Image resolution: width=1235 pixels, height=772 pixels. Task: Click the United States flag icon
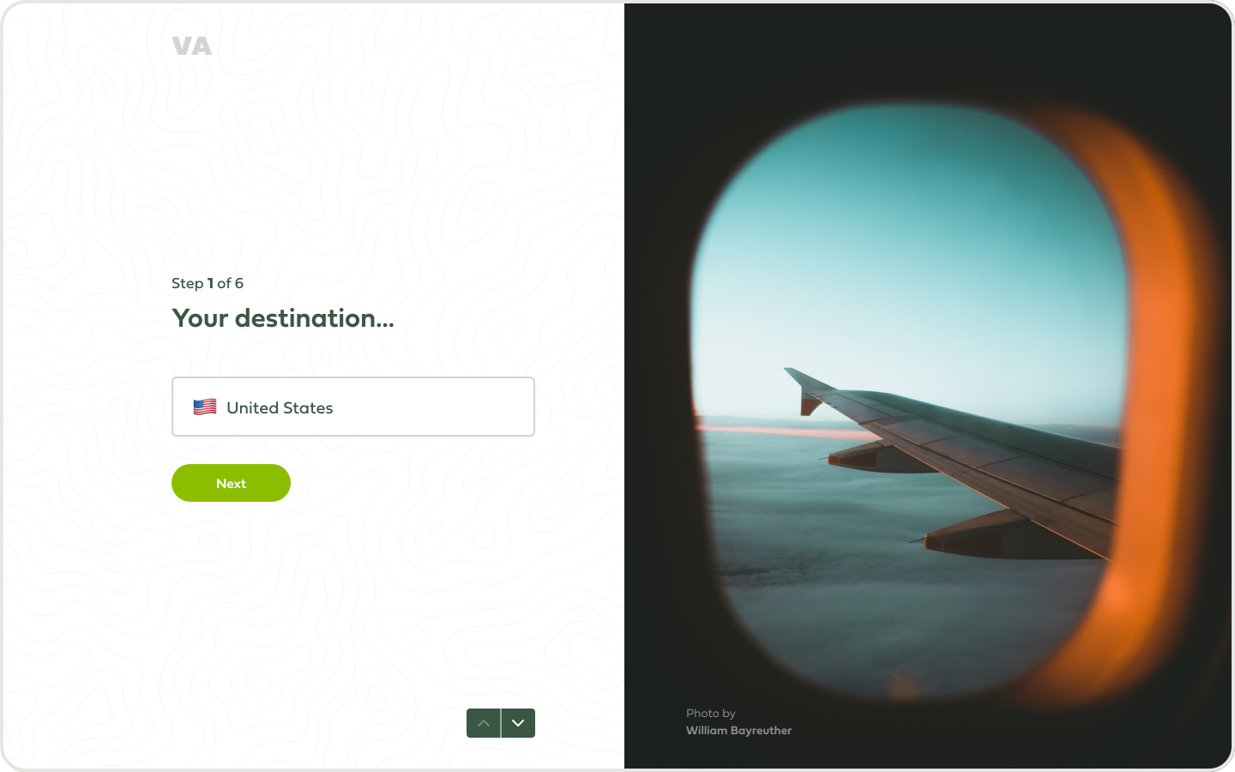pyautogui.click(x=205, y=407)
